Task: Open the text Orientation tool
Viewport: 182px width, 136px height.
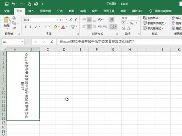Action: (x=100, y=20)
